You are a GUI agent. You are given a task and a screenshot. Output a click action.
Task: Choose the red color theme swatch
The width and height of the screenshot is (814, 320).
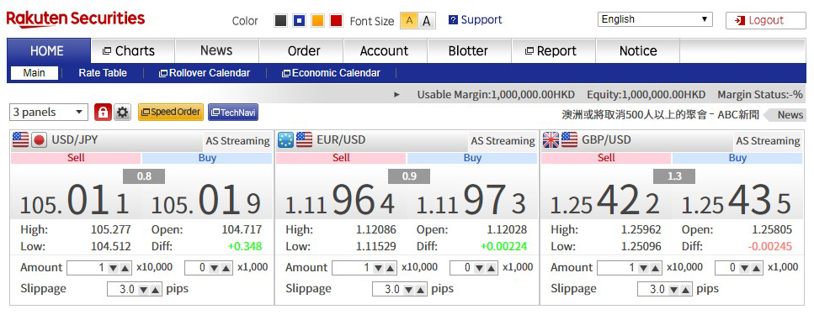pyautogui.click(x=337, y=21)
